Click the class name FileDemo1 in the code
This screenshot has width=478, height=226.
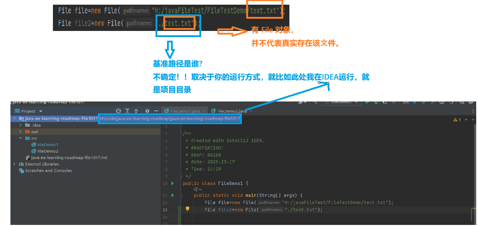pos(230,184)
